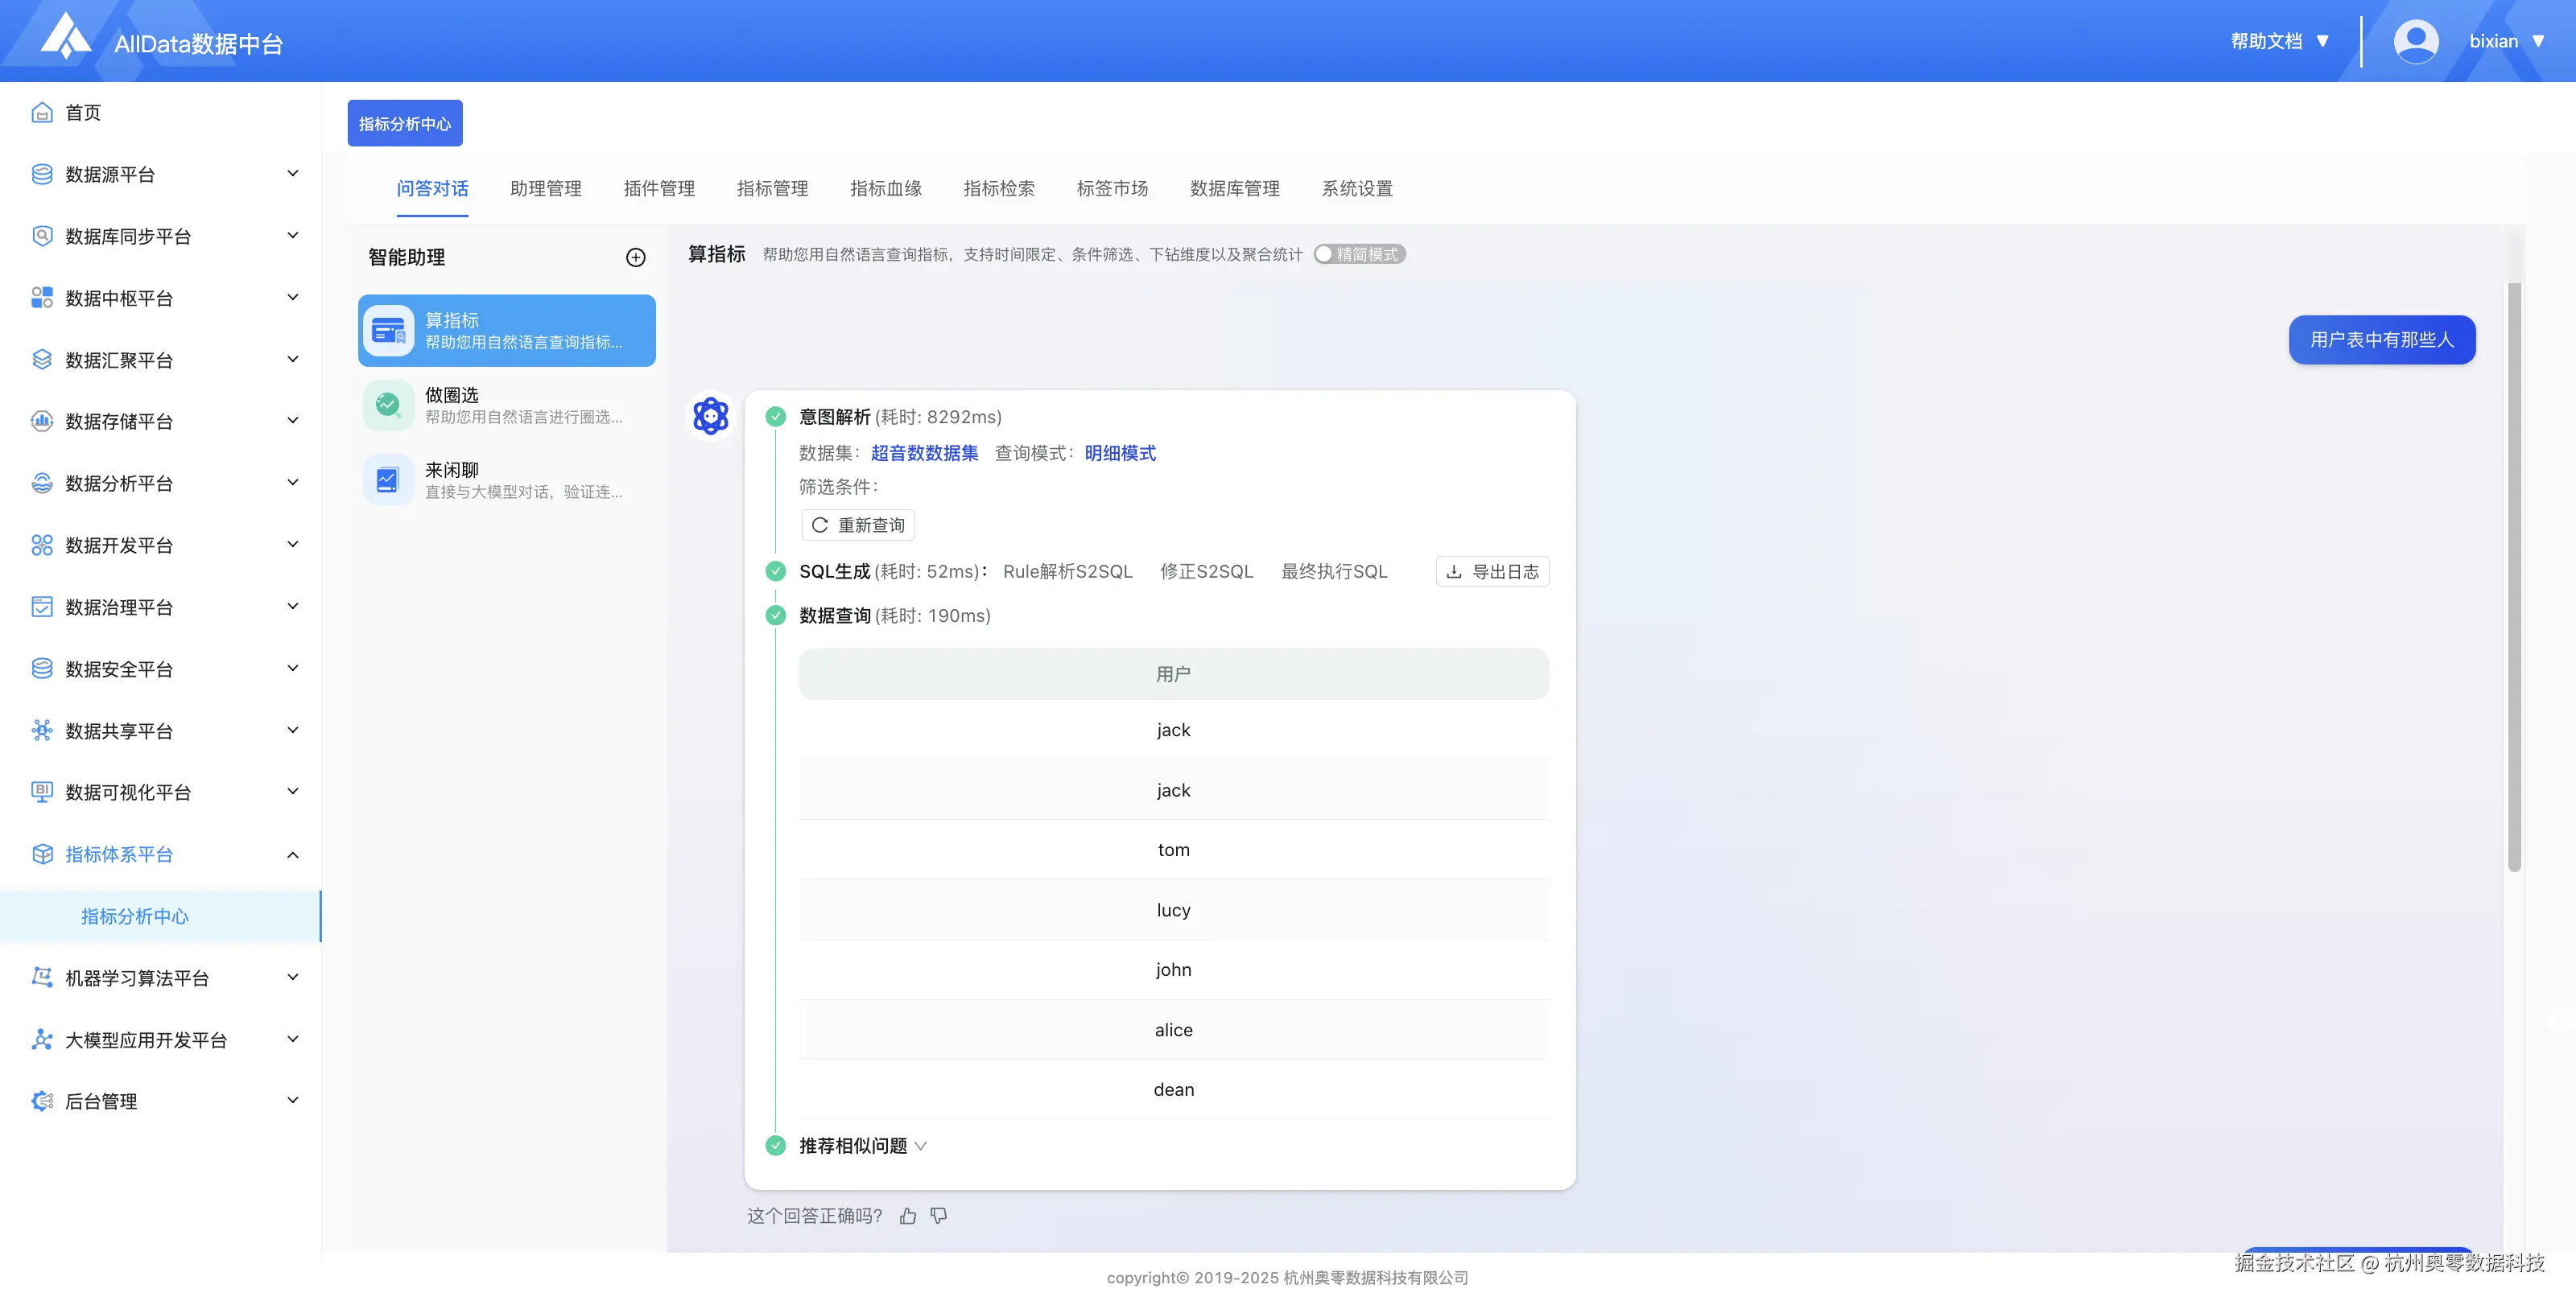This screenshot has height=1305, width=2576.
Task: Select the 来闲聊 assistant icon
Action: (387, 480)
